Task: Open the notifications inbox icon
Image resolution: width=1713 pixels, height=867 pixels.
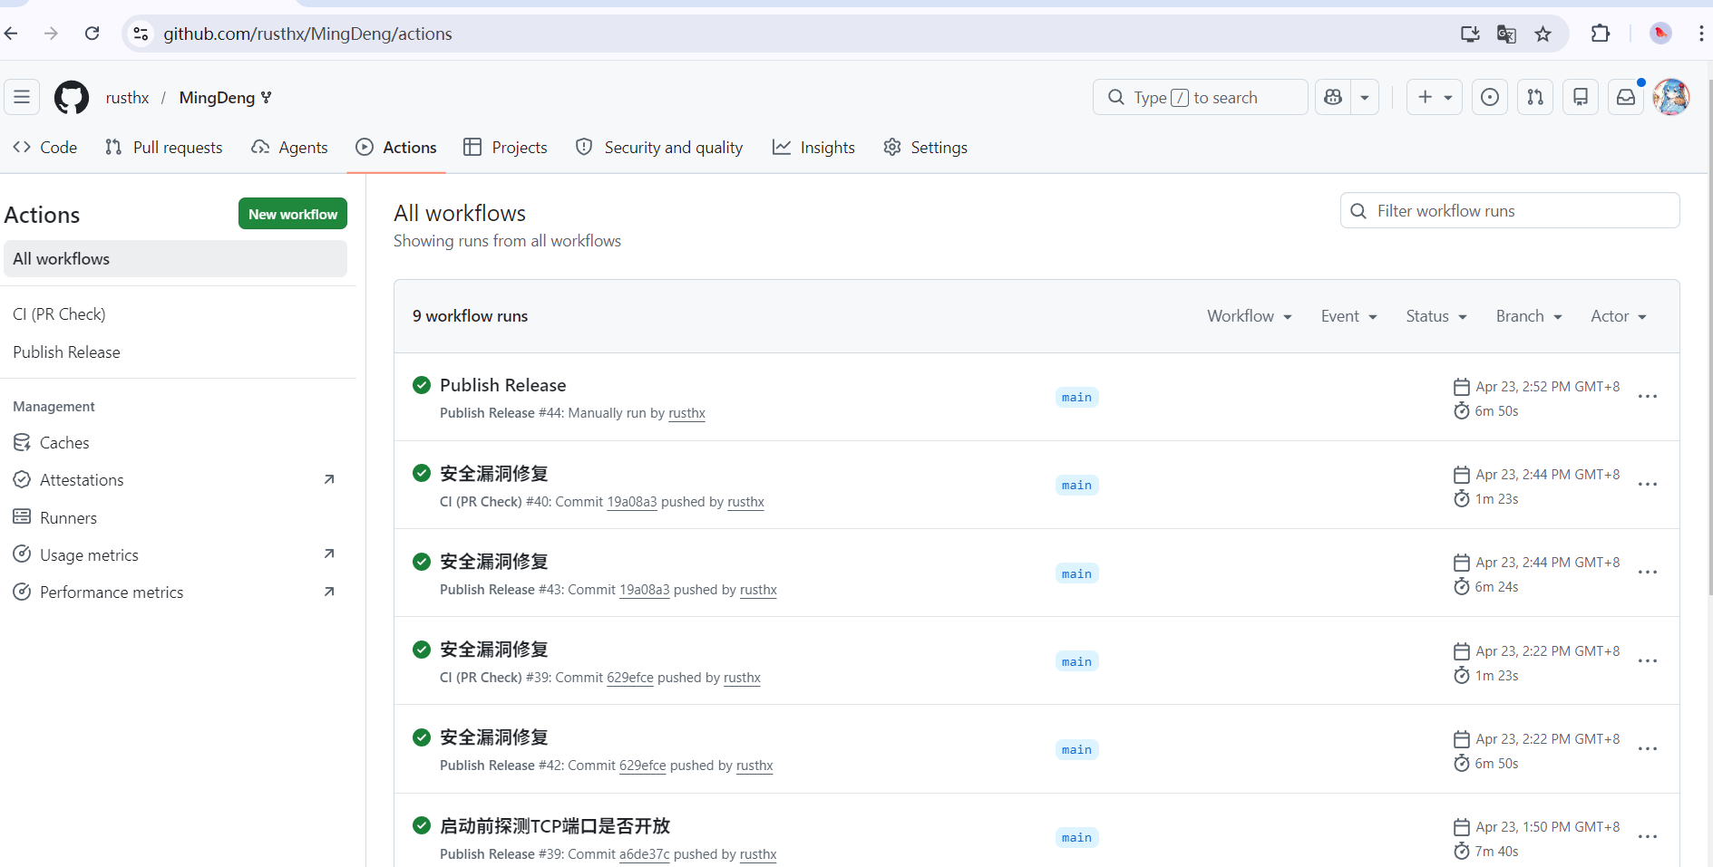Action: tap(1626, 97)
